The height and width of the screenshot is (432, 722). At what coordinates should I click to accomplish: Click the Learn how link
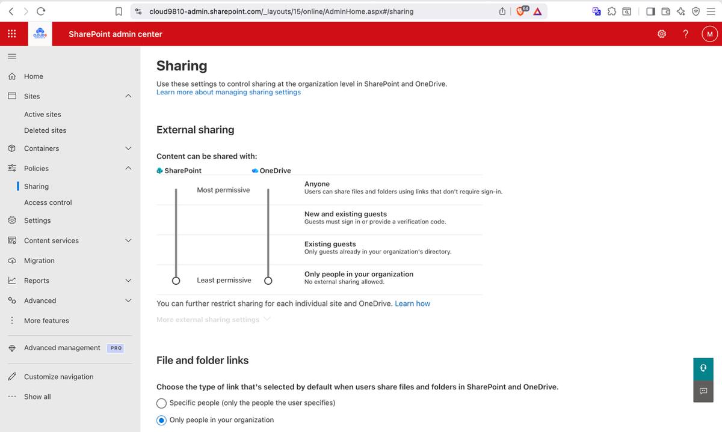412,303
